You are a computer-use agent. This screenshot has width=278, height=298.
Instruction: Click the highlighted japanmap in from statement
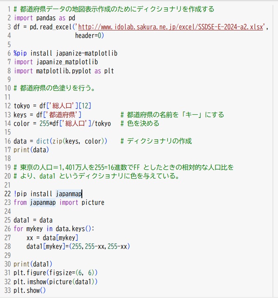[43, 202]
